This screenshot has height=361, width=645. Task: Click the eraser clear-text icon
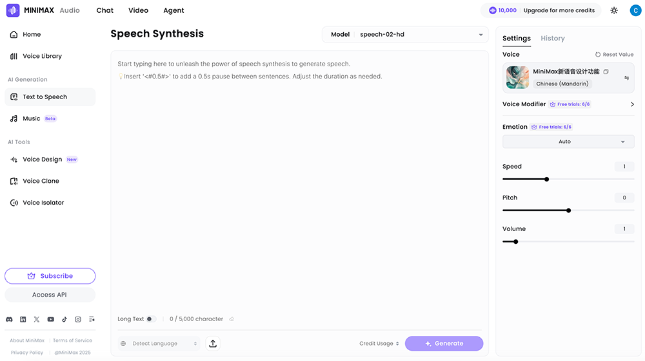pyautogui.click(x=232, y=319)
